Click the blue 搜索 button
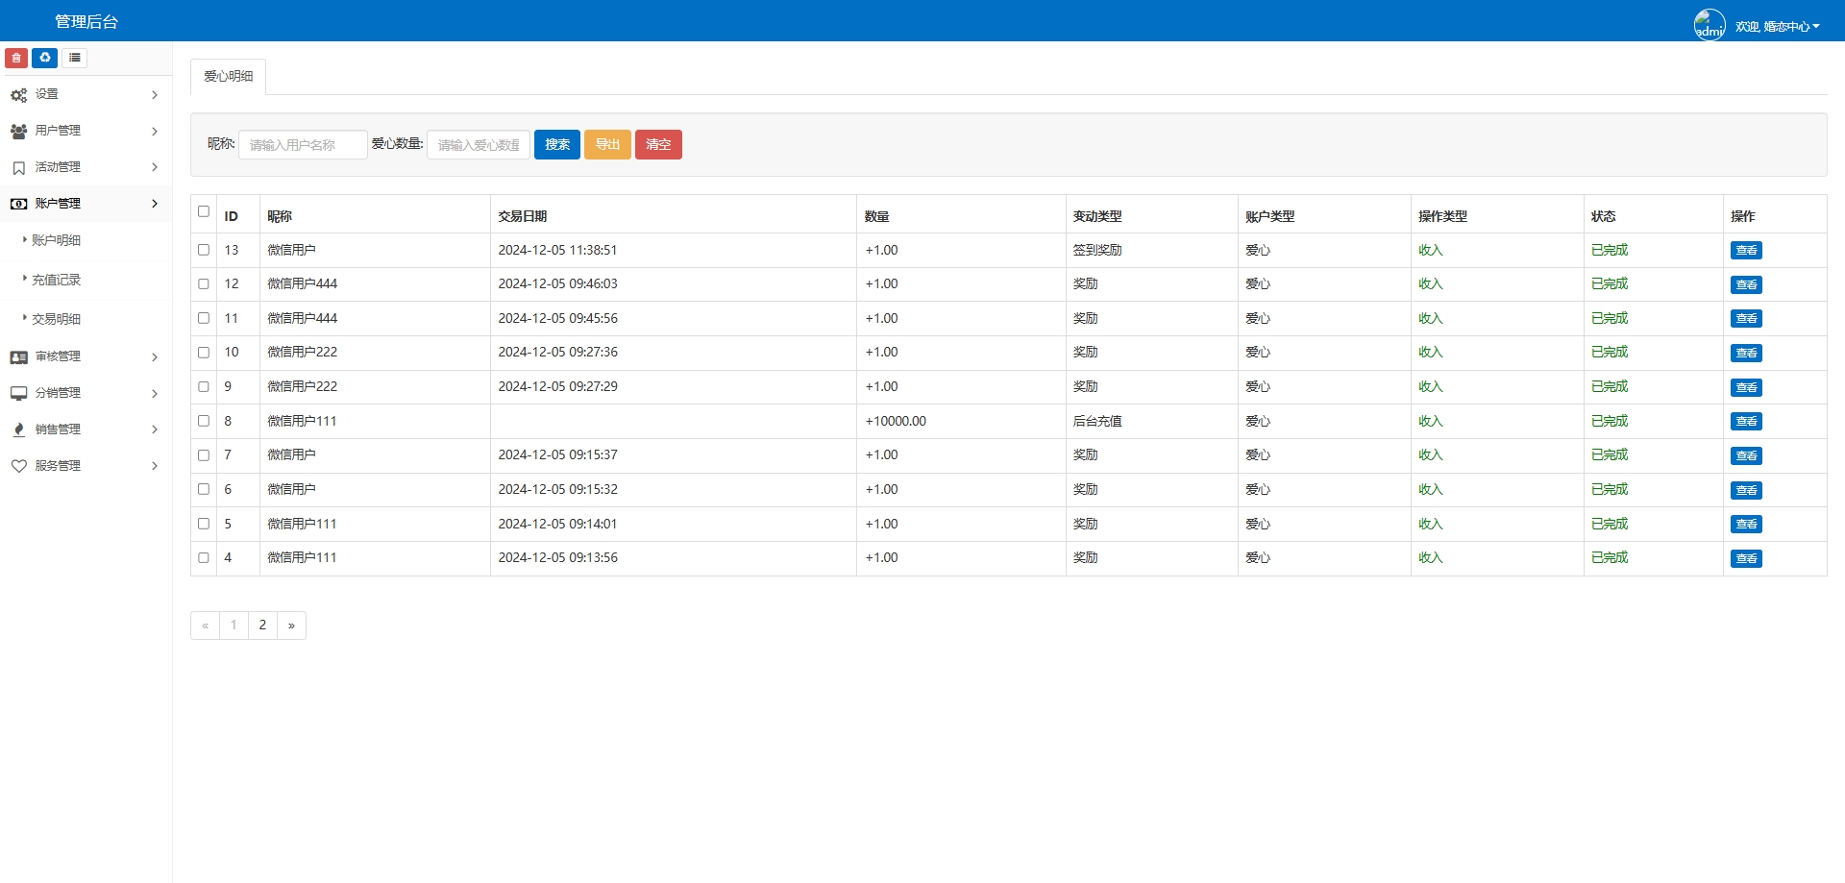Viewport: 1845px width, 883px height. [x=556, y=144]
